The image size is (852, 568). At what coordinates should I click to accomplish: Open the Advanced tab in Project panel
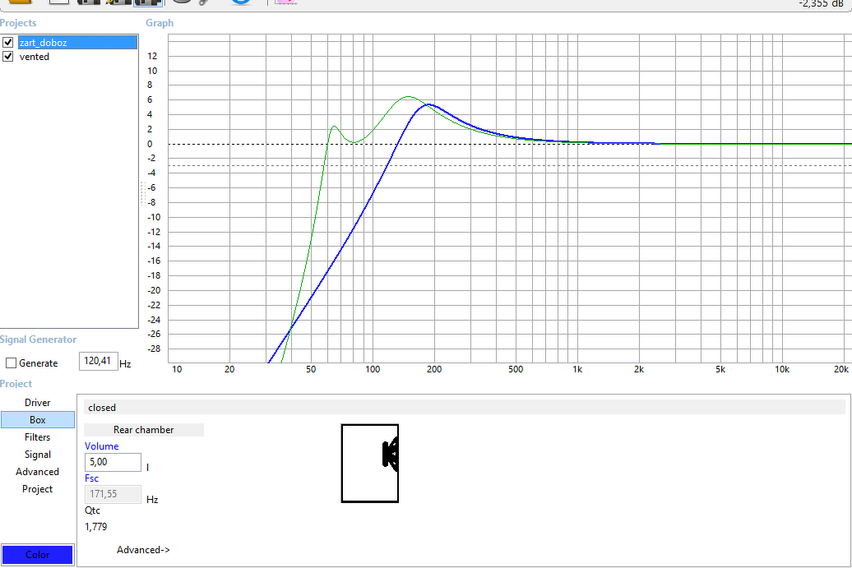click(x=38, y=471)
